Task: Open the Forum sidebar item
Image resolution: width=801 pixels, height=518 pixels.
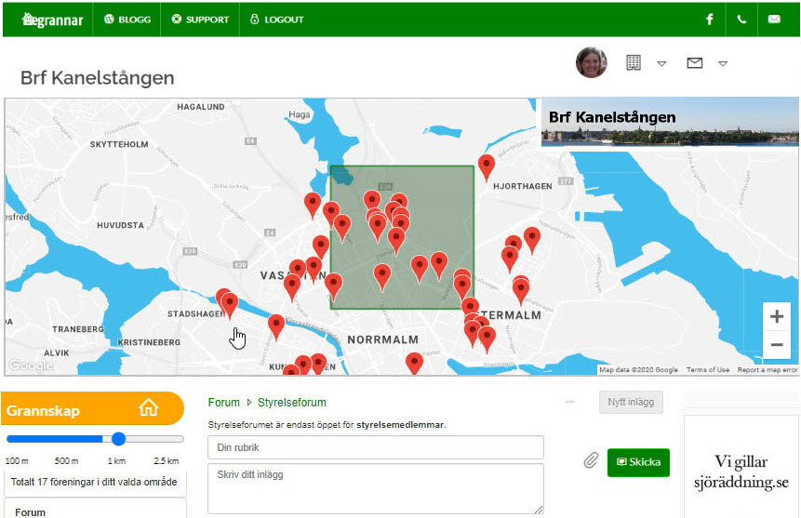Action: pos(30,511)
